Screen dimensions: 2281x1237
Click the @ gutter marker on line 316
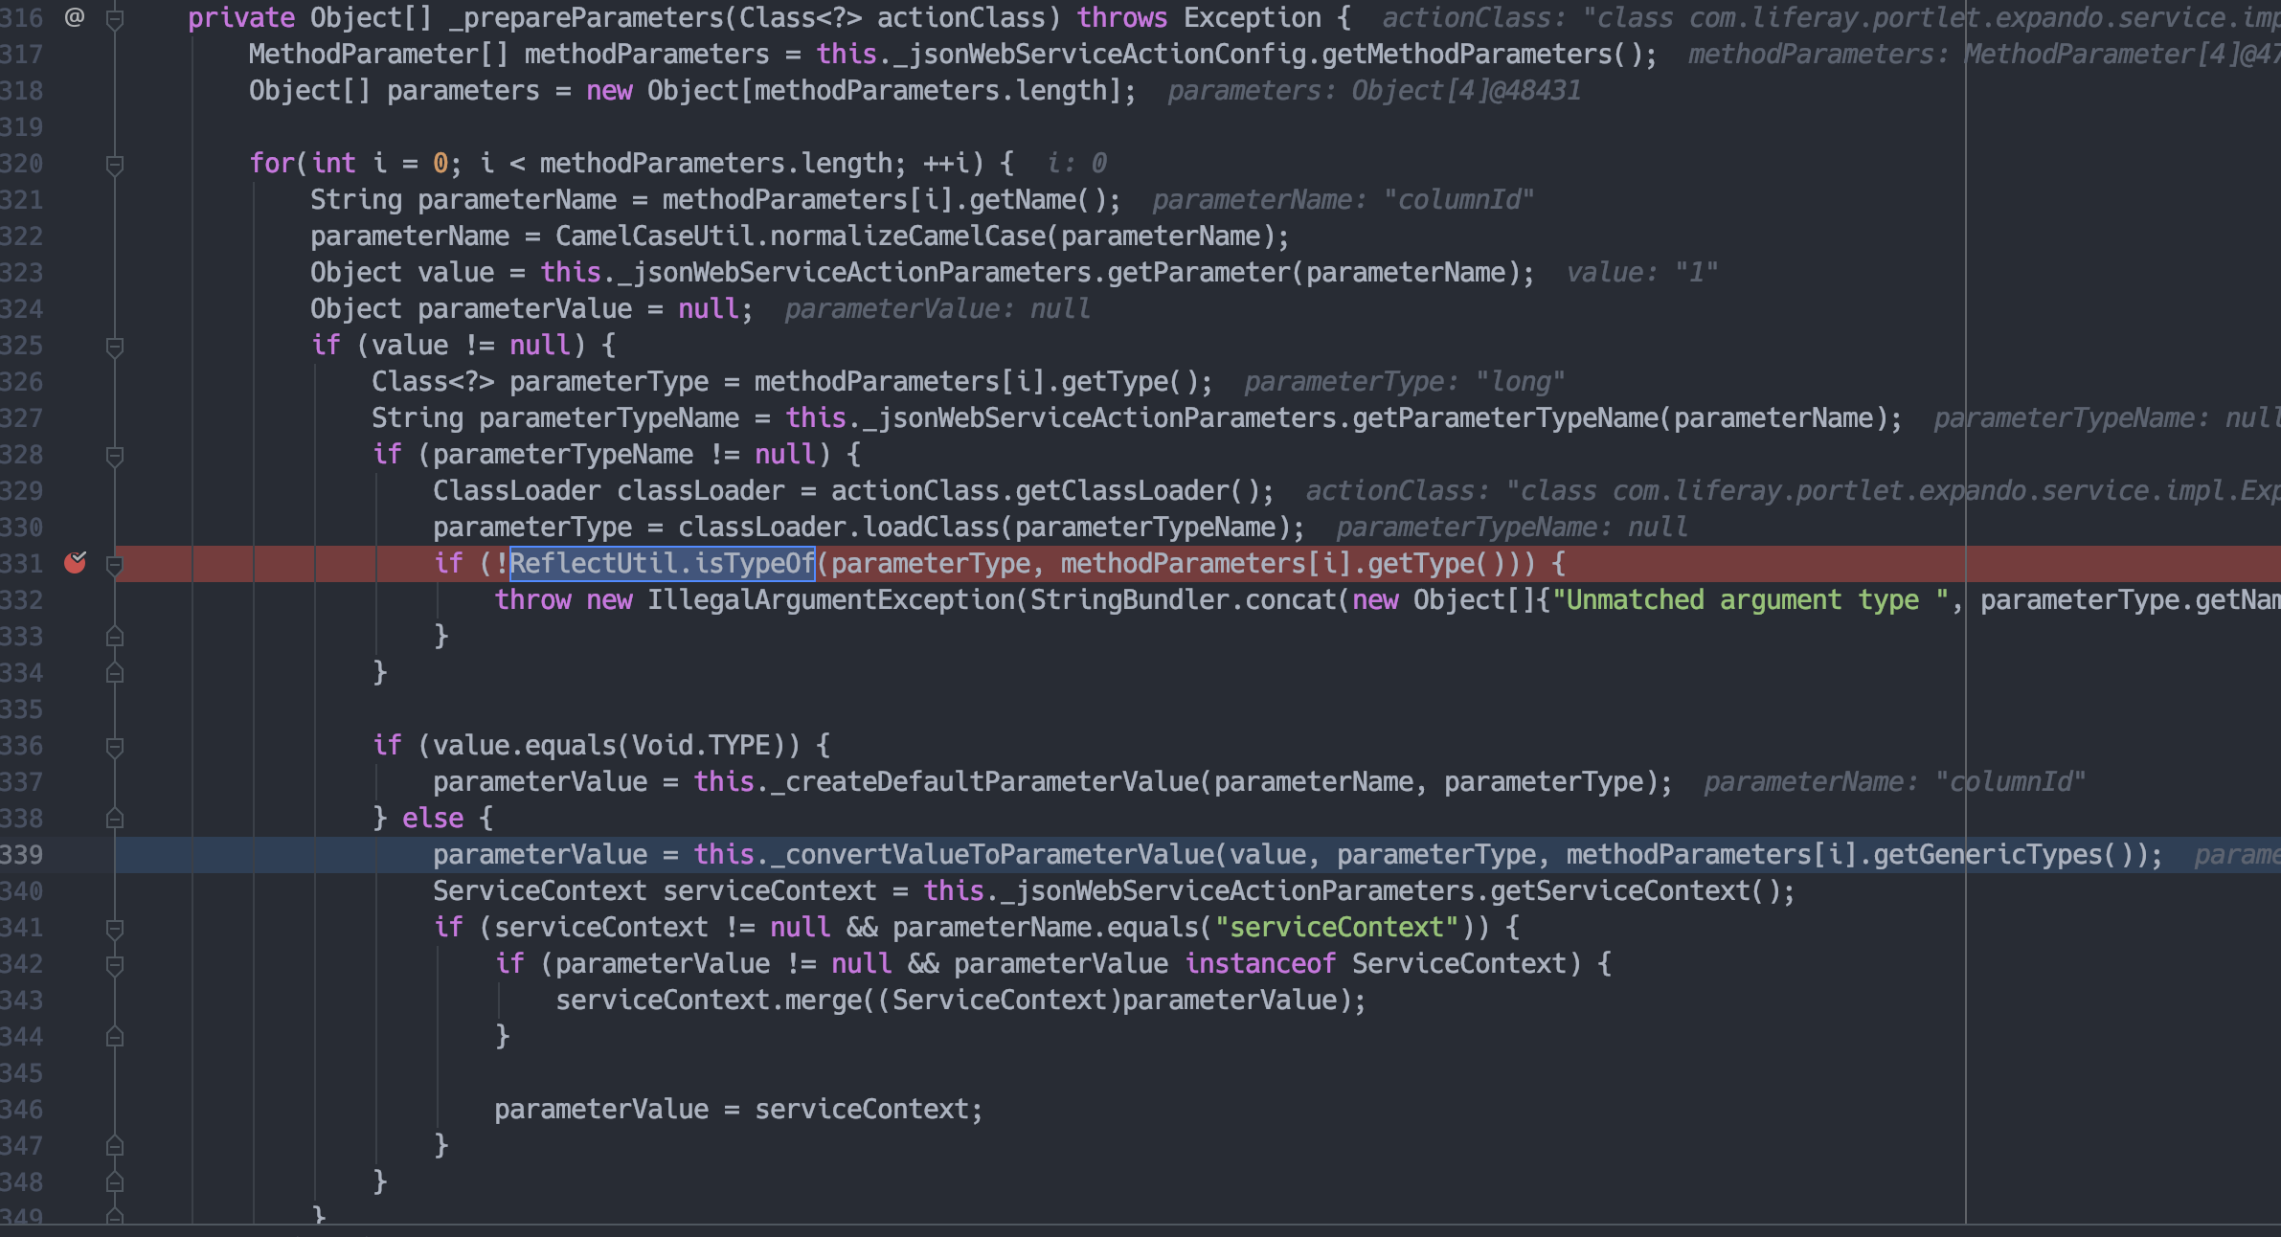(x=75, y=17)
